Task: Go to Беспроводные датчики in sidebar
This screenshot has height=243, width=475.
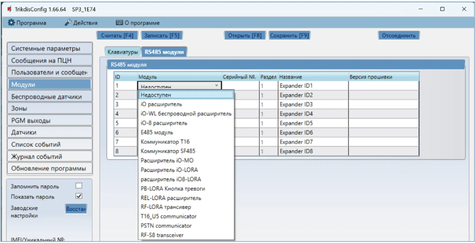Action: point(49,96)
